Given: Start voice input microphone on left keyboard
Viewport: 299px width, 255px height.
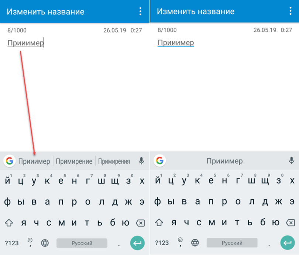Looking at the screenshot, I should [x=141, y=161].
